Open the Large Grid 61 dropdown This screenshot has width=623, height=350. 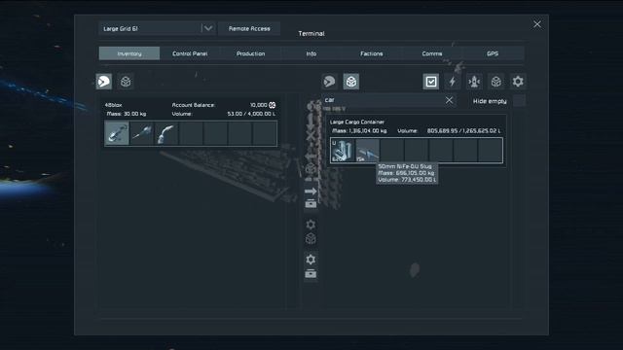(x=157, y=28)
